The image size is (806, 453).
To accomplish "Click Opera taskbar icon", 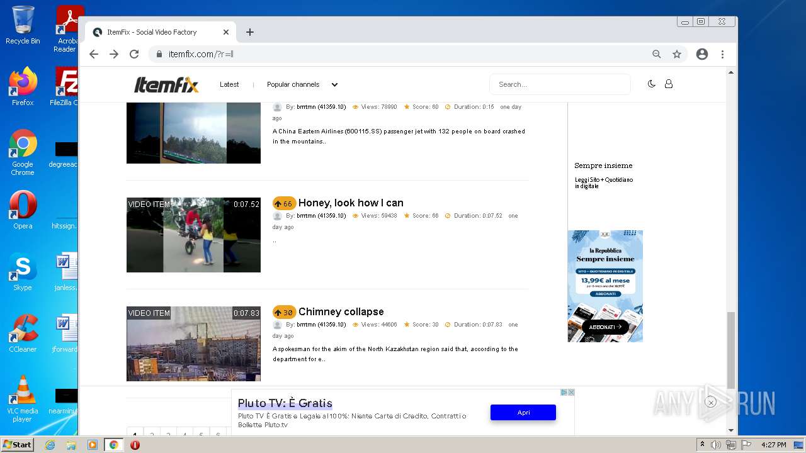I will [x=135, y=445].
